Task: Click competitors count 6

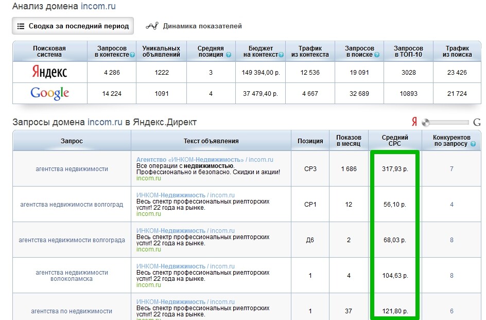Action: [452, 311]
